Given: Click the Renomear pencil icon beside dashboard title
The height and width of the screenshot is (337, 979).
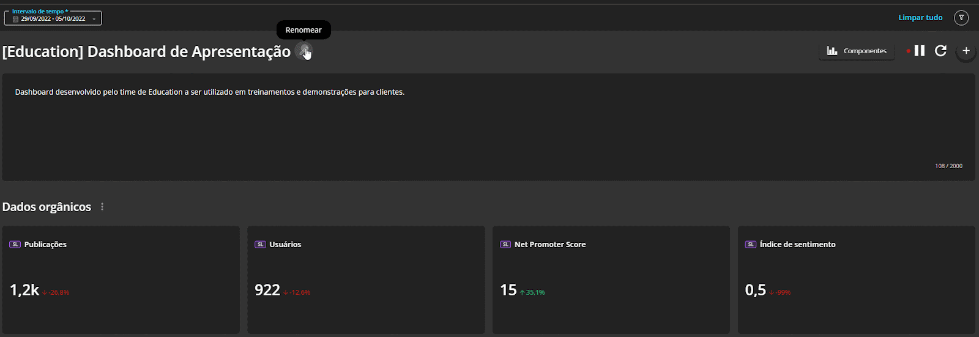Looking at the screenshot, I should tap(303, 51).
